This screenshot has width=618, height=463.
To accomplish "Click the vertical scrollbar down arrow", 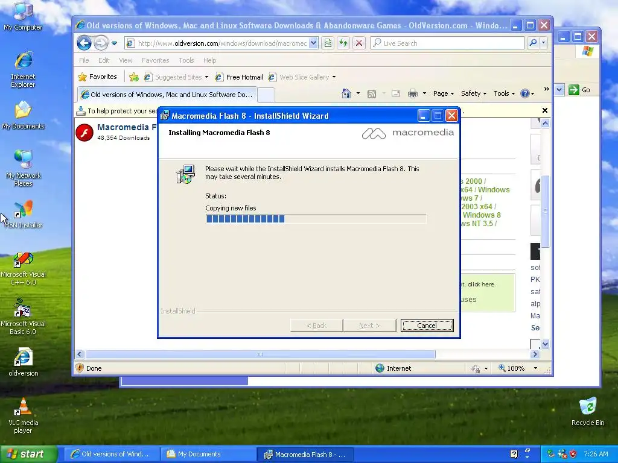I will 545,344.
